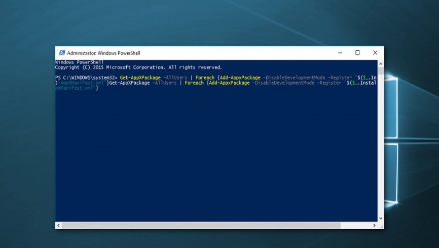Click the vertical scrollbar up arrow
439x248 pixels.
click(x=381, y=63)
